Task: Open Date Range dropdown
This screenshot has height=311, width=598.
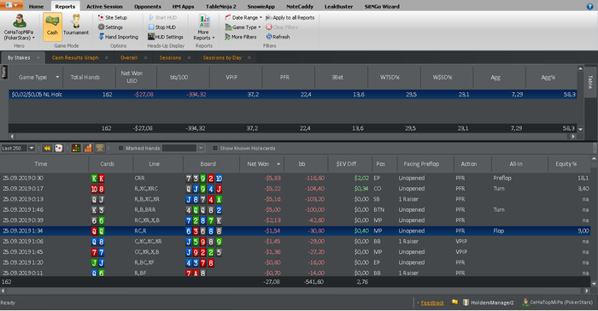Action: (243, 18)
